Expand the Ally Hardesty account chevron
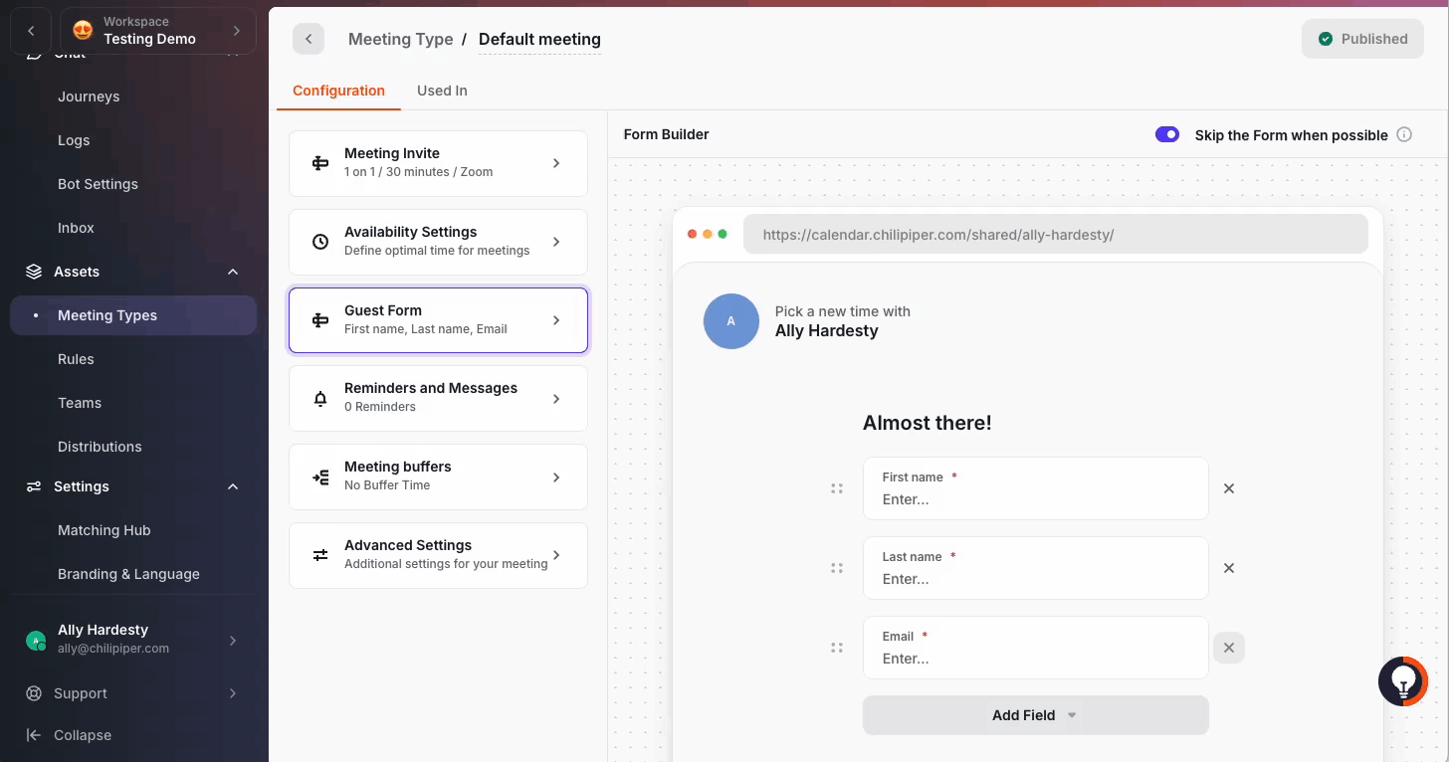This screenshot has height=762, width=1449. pyautogui.click(x=233, y=641)
